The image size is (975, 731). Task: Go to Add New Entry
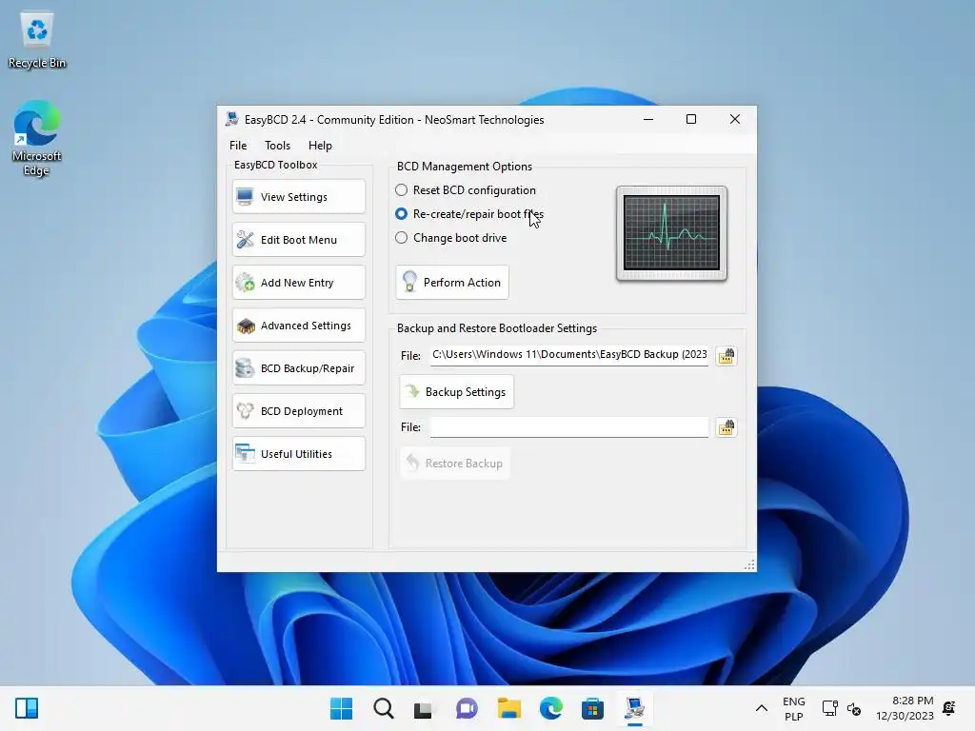tap(298, 283)
